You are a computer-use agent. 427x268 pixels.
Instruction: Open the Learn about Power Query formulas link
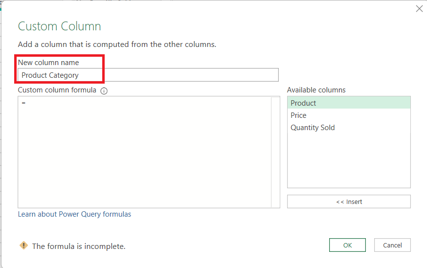(x=74, y=214)
